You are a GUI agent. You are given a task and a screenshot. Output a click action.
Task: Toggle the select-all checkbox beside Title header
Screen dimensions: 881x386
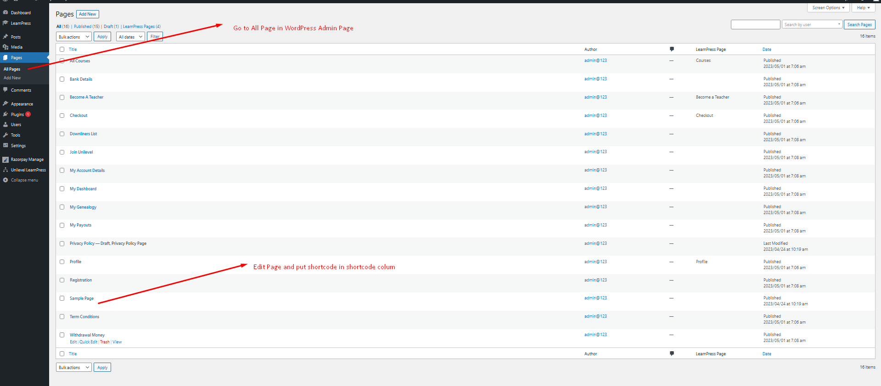click(x=62, y=50)
